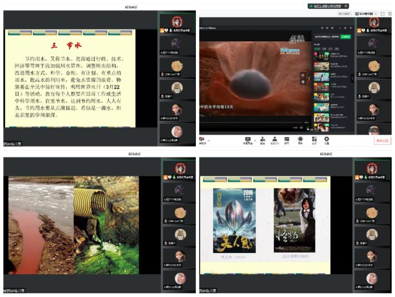Select the purple avatar in the video player meeting window
This screenshot has height=297, width=395.
click(373, 43)
